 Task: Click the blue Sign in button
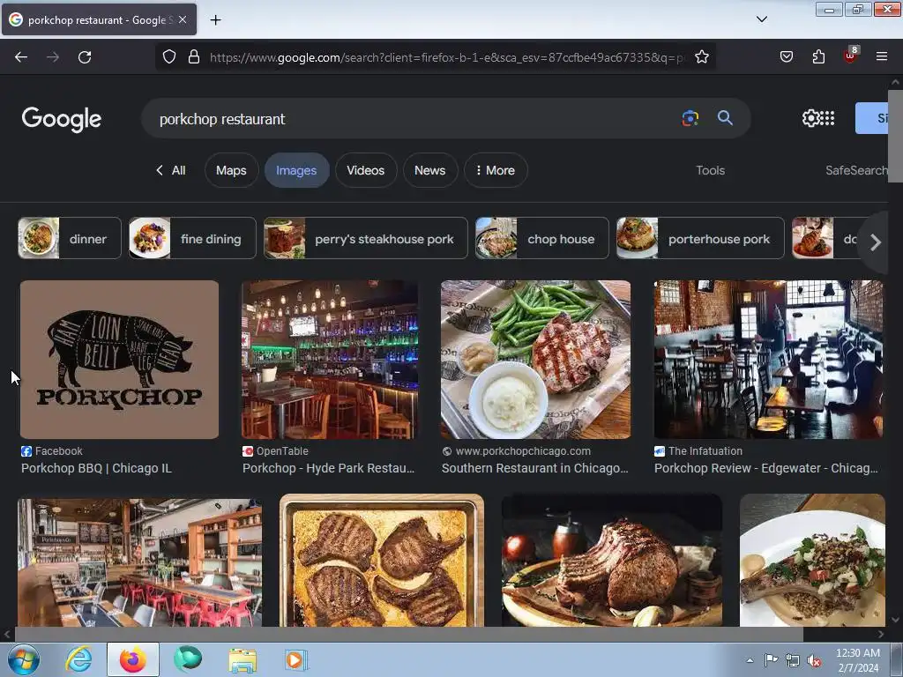[x=871, y=118]
